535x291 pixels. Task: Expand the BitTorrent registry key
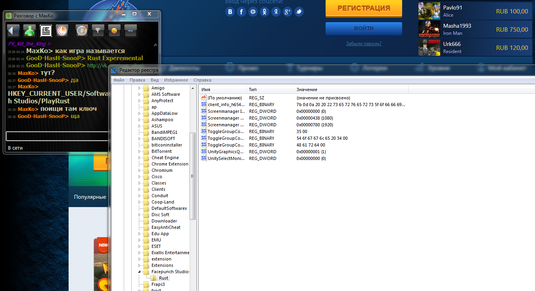[x=139, y=151]
